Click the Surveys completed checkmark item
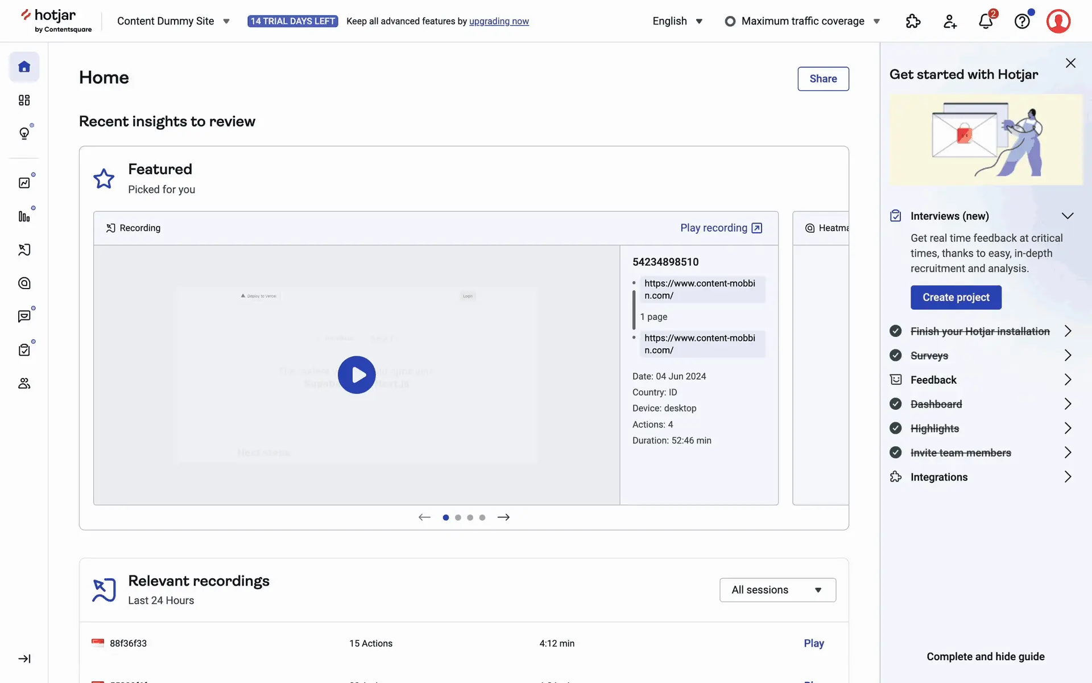The width and height of the screenshot is (1092, 683). (x=929, y=356)
